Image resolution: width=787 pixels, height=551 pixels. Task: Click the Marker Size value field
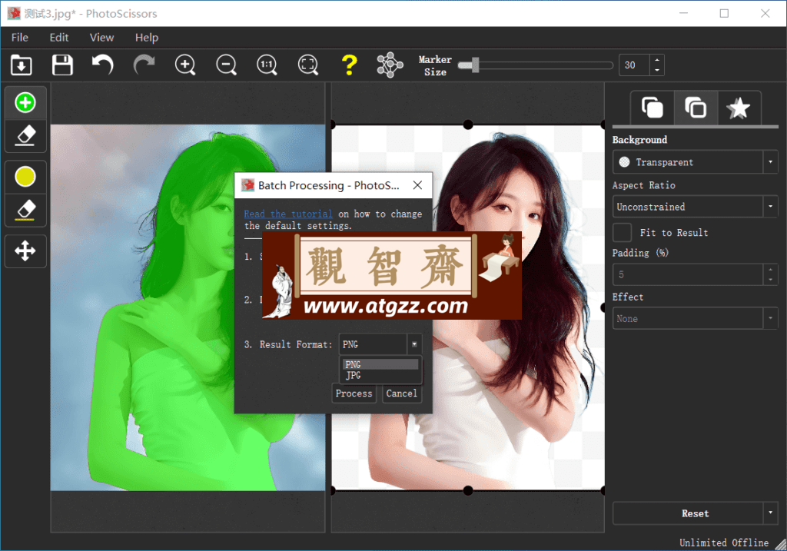tap(634, 65)
